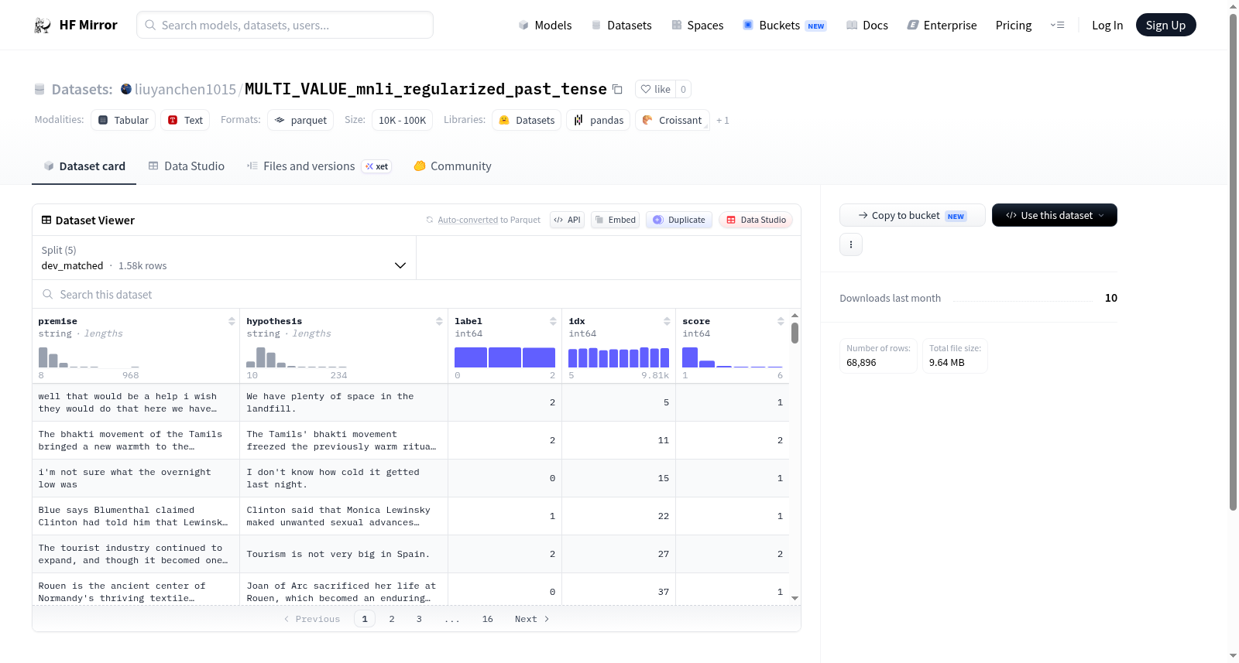The width and height of the screenshot is (1239, 663).
Task: Click the Duplicate button
Action: pos(679,220)
